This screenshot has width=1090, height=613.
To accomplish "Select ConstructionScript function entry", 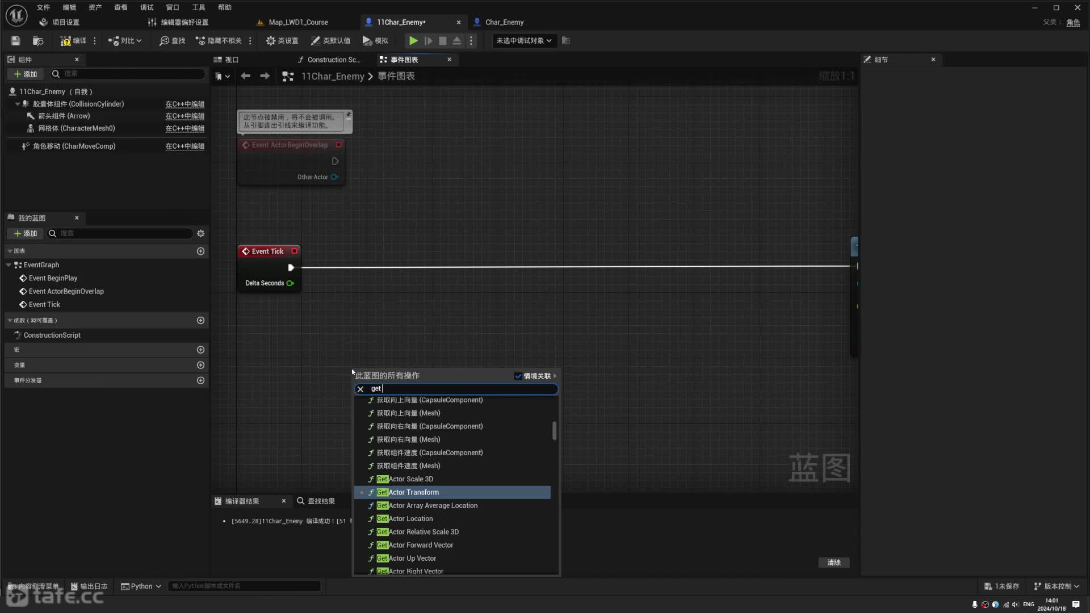I will [x=52, y=335].
